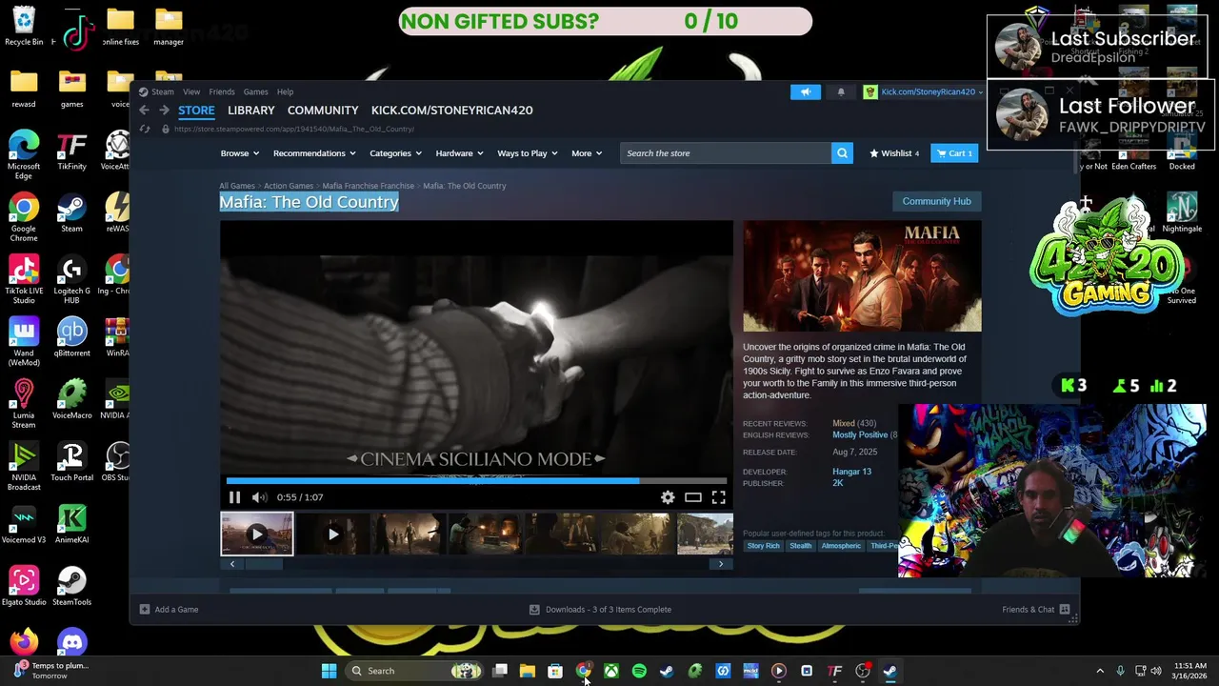Expand the Ways to Play dropdown

(x=528, y=153)
